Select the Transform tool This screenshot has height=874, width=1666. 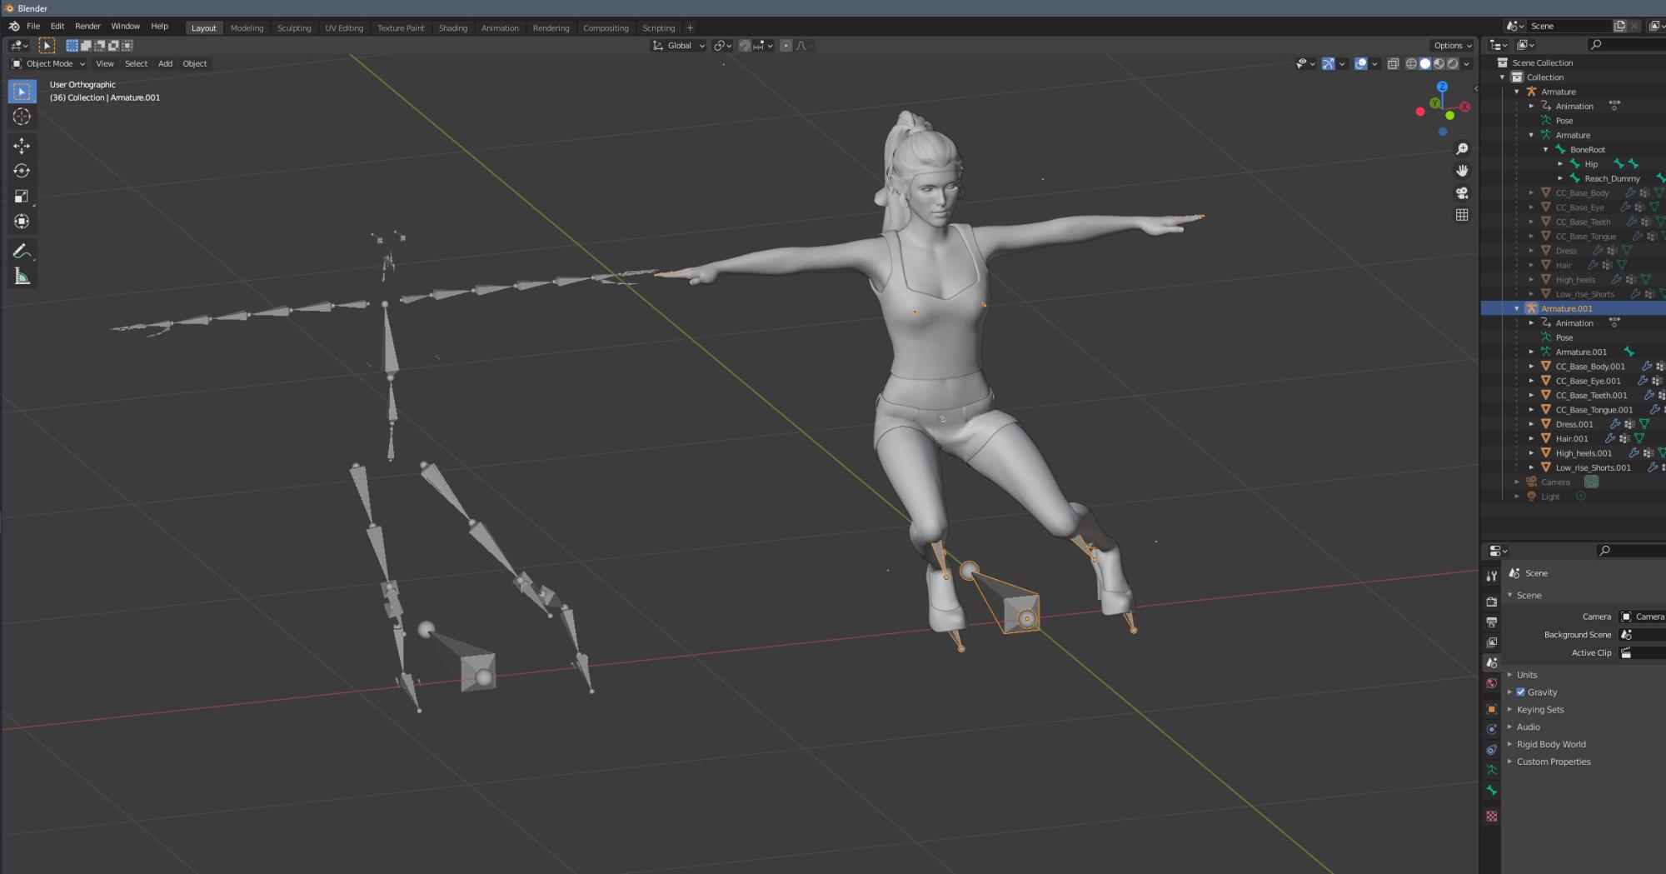click(22, 222)
